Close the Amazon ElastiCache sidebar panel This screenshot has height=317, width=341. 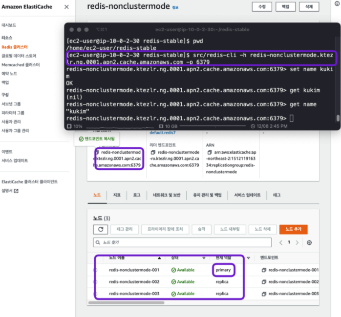click(66, 7)
